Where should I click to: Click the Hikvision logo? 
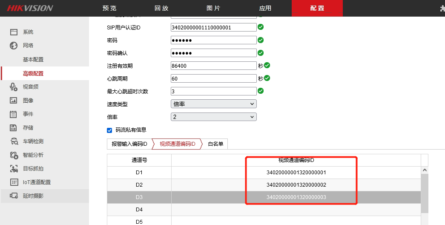(30, 8)
